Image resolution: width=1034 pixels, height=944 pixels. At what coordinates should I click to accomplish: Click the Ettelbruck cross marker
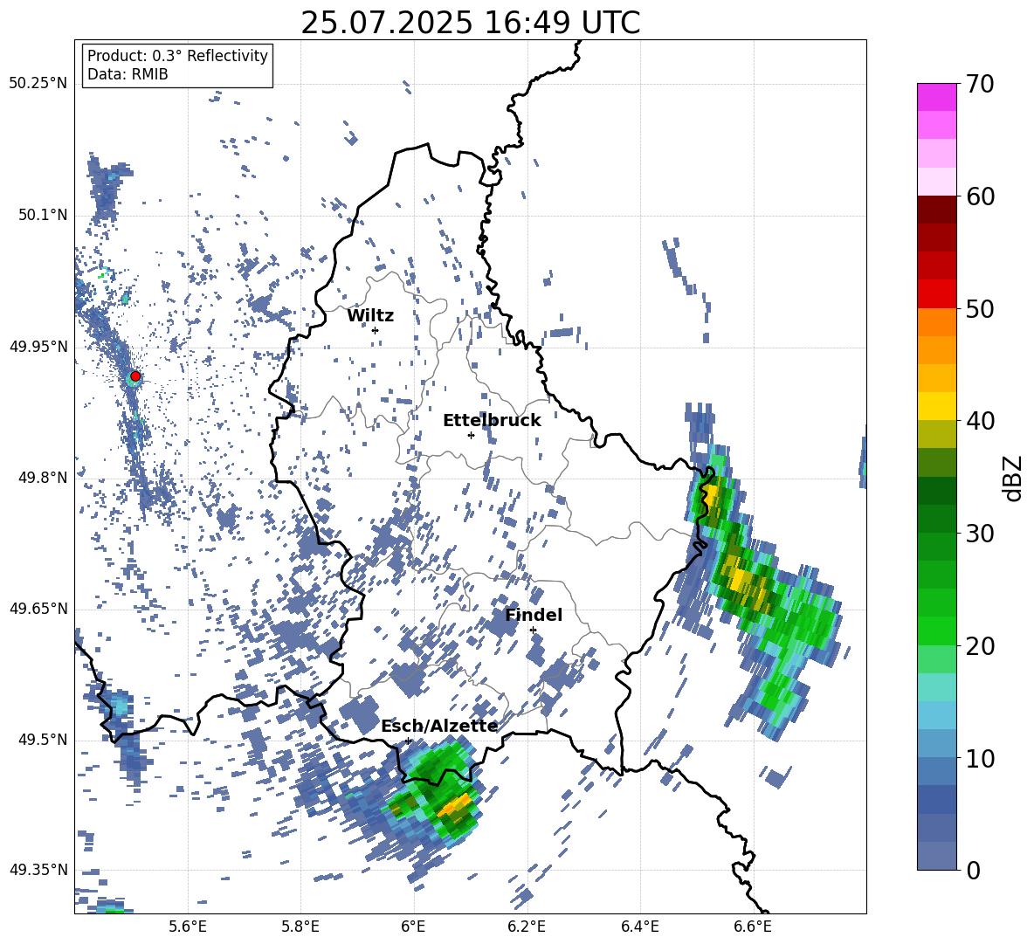471,435
